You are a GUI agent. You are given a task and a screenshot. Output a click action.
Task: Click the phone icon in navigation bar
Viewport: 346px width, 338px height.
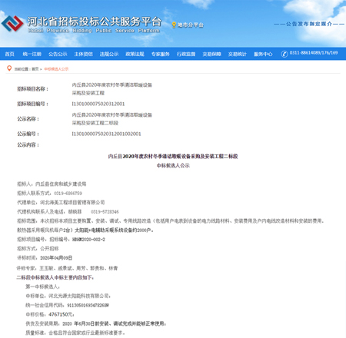pyautogui.click(x=284, y=54)
